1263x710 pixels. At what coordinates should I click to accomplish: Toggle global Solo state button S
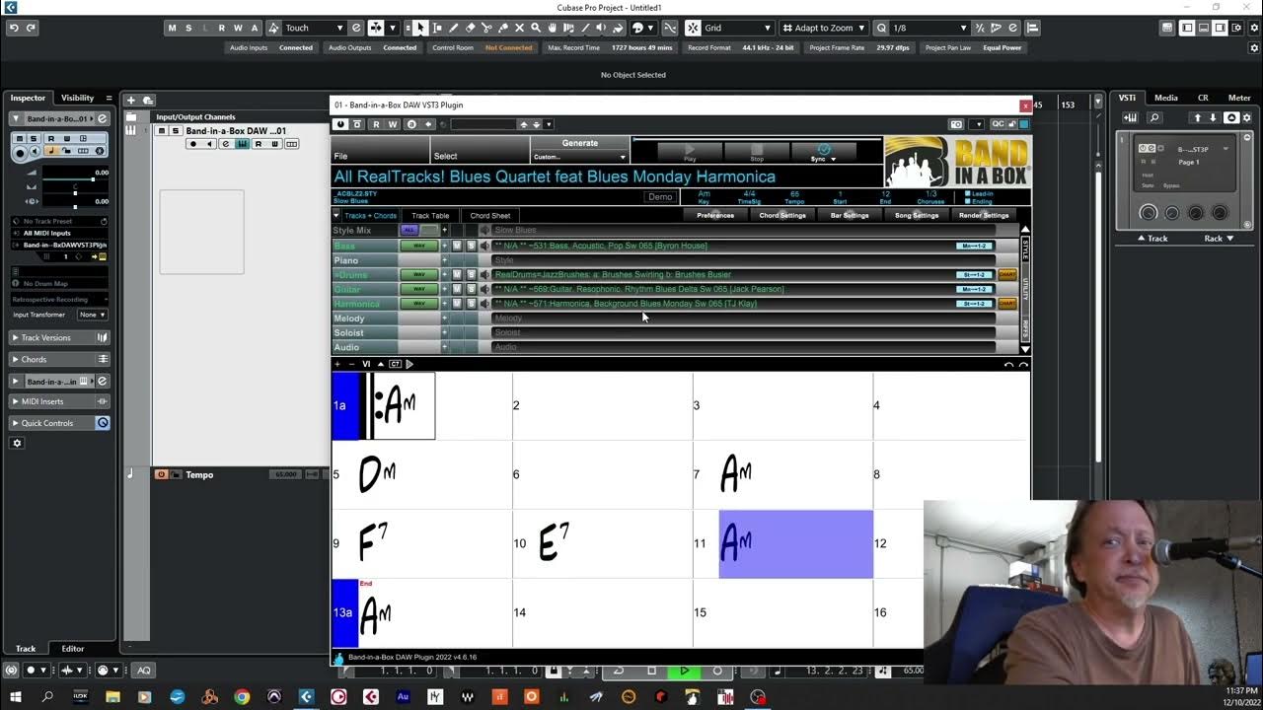click(188, 28)
